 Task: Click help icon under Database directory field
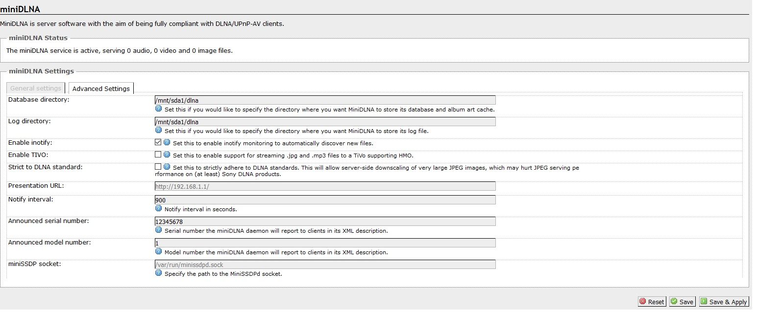coord(158,109)
